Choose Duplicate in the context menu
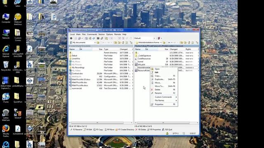 (x=164, y=79)
